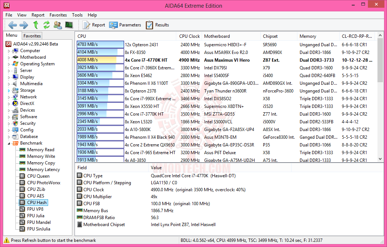The width and height of the screenshot is (387, 247).
Task: Select Memory Latency benchmark
Action: click(x=43, y=170)
